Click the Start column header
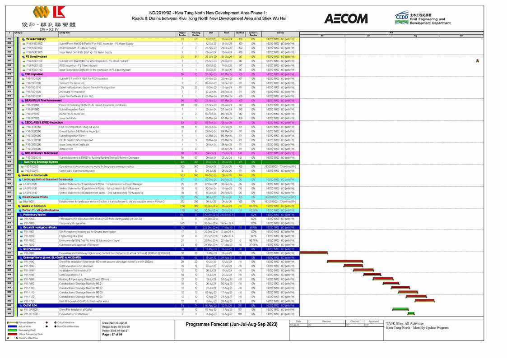 click(211, 33)
